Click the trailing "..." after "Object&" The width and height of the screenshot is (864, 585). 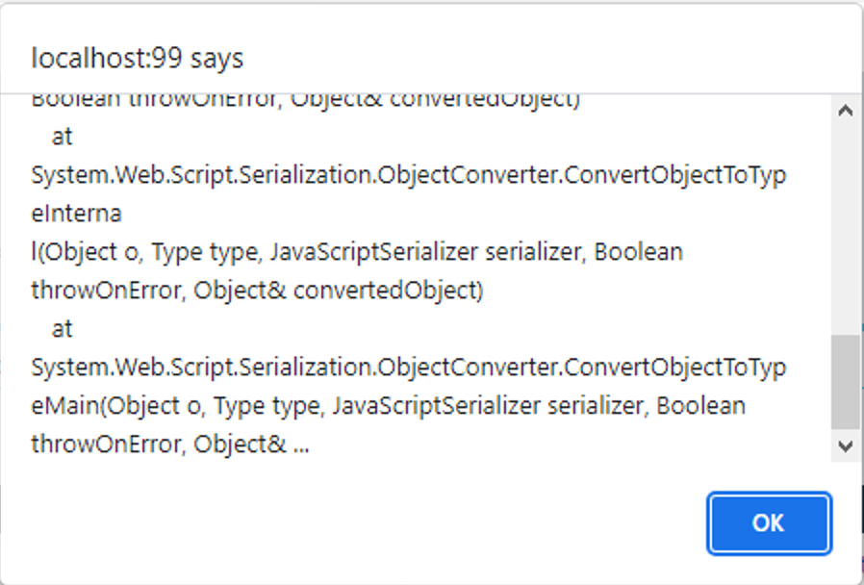point(299,446)
